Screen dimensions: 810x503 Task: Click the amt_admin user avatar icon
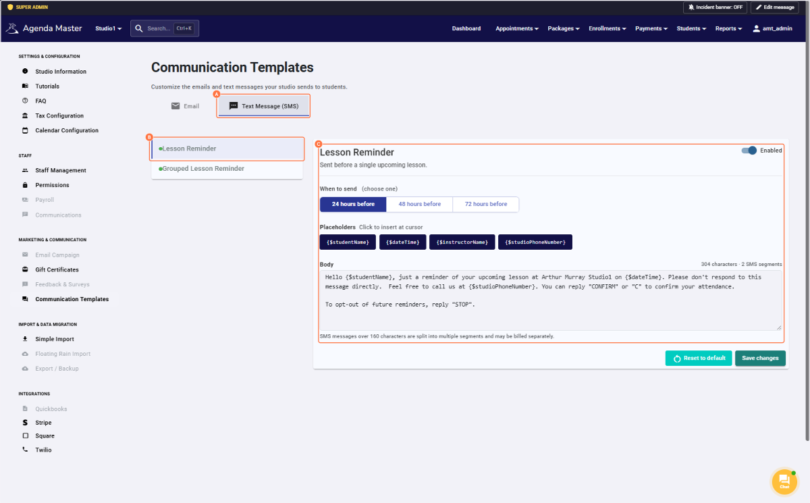click(x=757, y=28)
